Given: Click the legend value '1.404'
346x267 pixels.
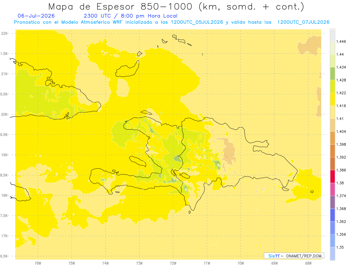Looking at the screenshot, I should tap(341, 132).
